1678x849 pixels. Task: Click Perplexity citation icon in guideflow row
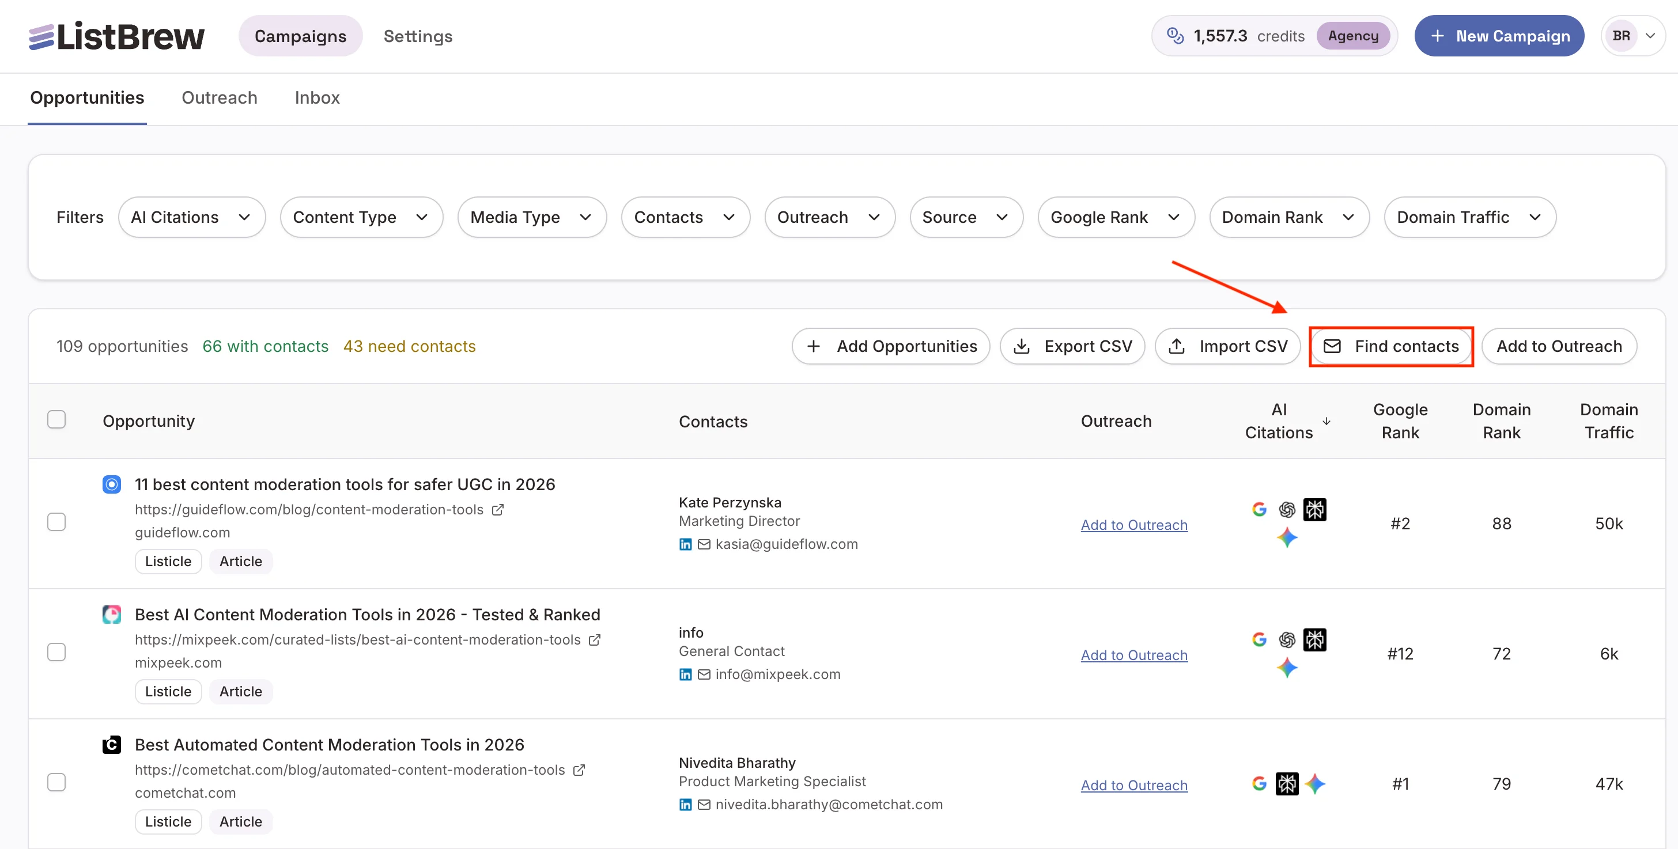click(x=1314, y=509)
